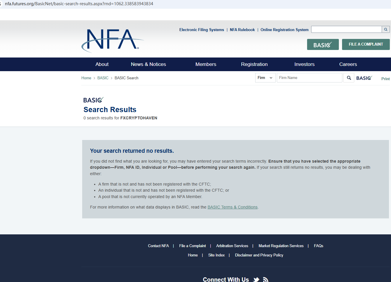Click the BASIC Search breadcrumb text

pos(126,78)
